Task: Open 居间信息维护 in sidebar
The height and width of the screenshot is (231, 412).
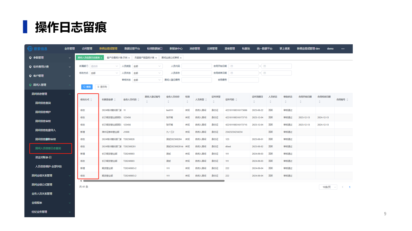Action: point(43,112)
